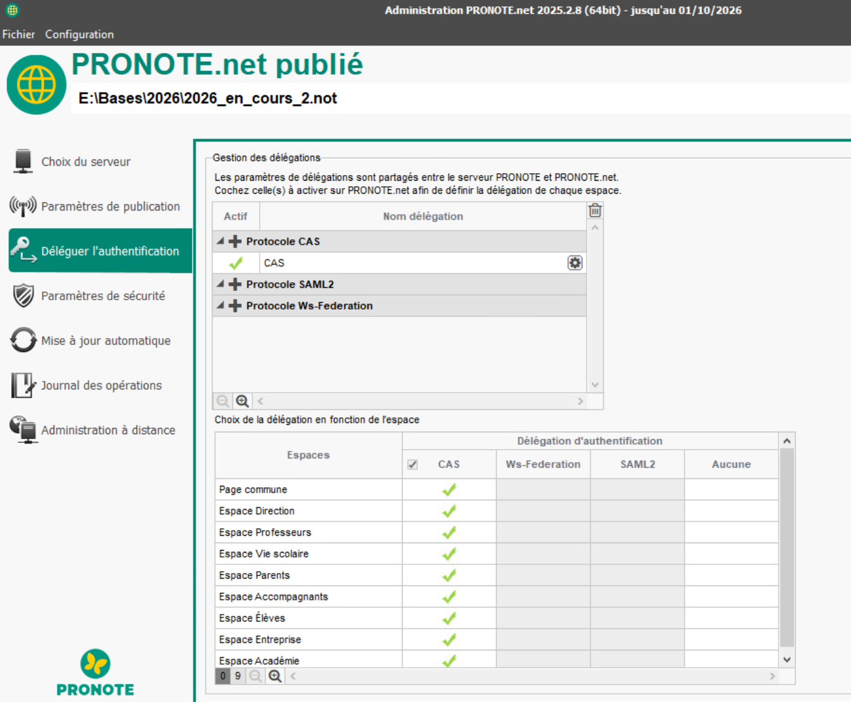Add a new SAML2 protocol delegation
The image size is (851, 702).
point(235,285)
